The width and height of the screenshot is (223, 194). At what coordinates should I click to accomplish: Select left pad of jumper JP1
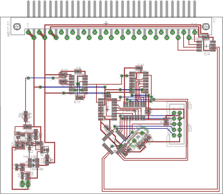point(22,184)
